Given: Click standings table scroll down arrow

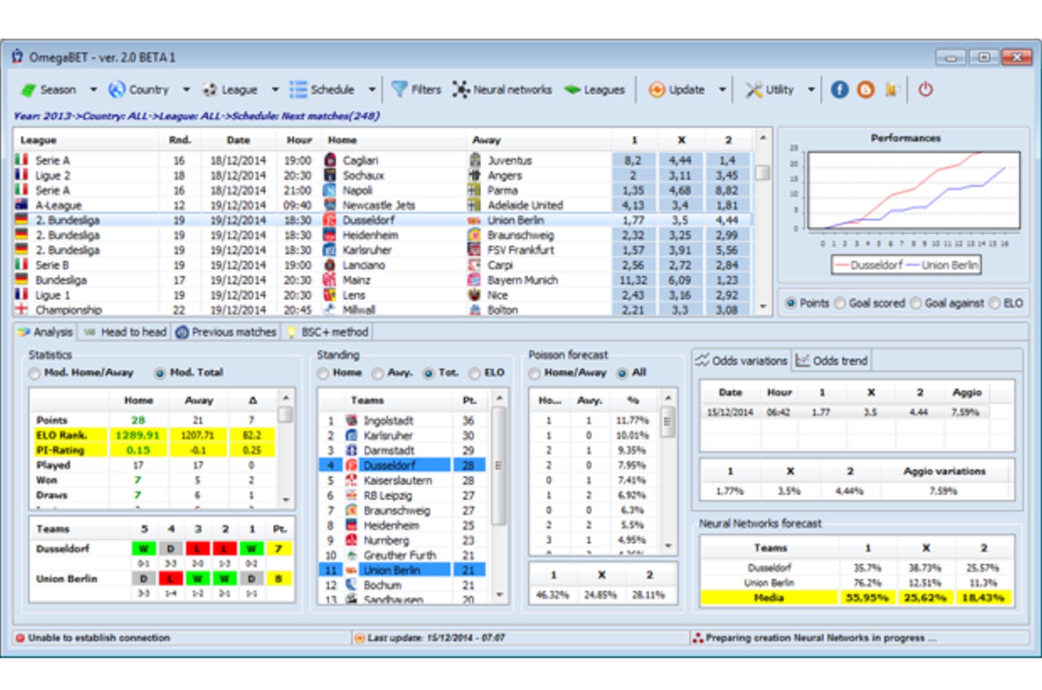Looking at the screenshot, I should [500, 594].
